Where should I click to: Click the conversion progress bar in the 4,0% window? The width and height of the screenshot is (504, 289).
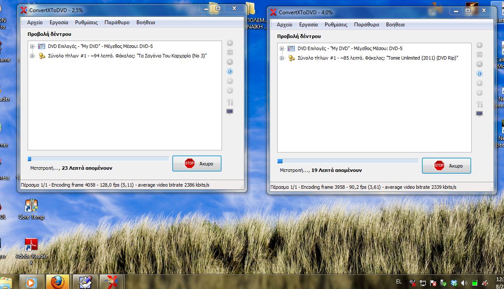348,161
